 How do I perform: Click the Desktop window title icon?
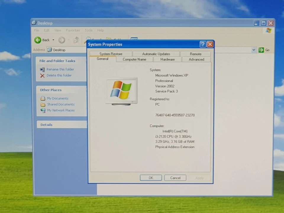[34, 23]
